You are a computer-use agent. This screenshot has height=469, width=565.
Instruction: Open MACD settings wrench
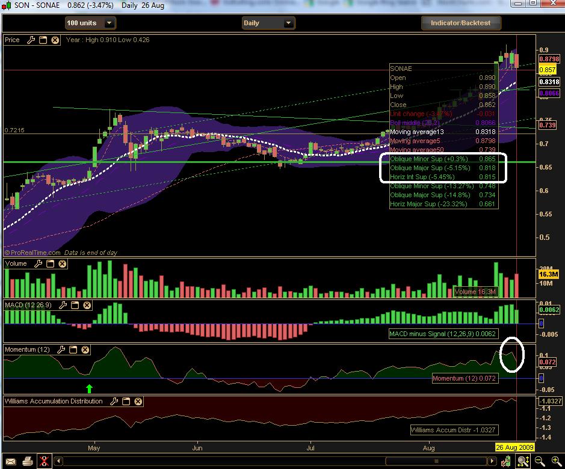point(63,305)
